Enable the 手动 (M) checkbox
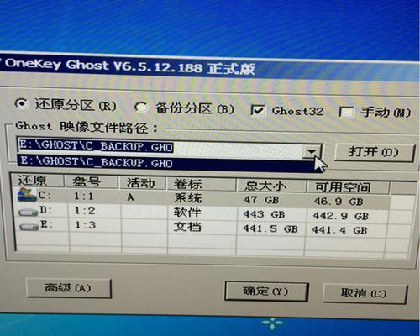The image size is (420, 336). pos(346,112)
